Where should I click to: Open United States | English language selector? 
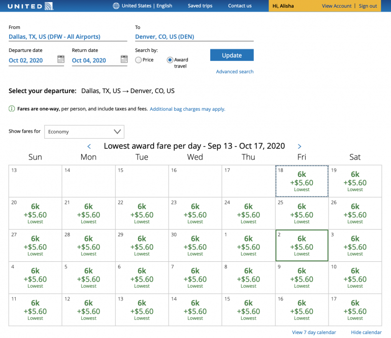(147, 6)
